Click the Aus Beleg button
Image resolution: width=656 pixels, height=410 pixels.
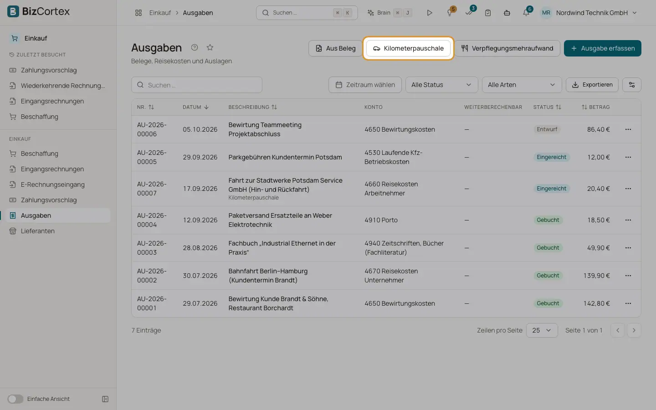[336, 48]
